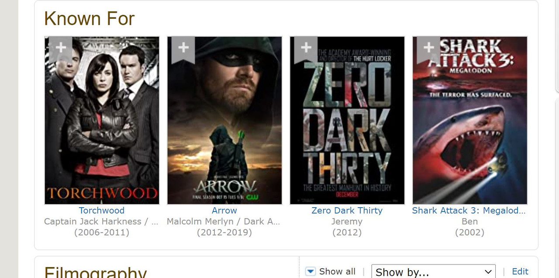This screenshot has width=559, height=278.
Task: Click the Filmography heading
Action: [x=95, y=271]
